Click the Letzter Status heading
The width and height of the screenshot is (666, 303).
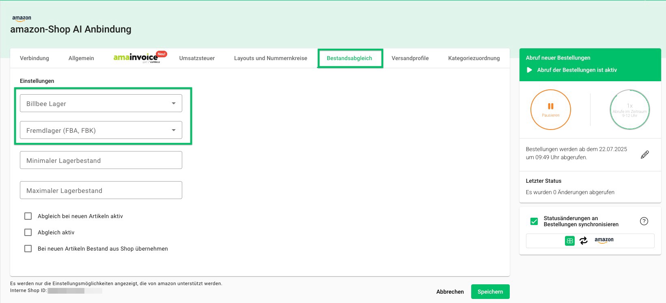click(543, 181)
